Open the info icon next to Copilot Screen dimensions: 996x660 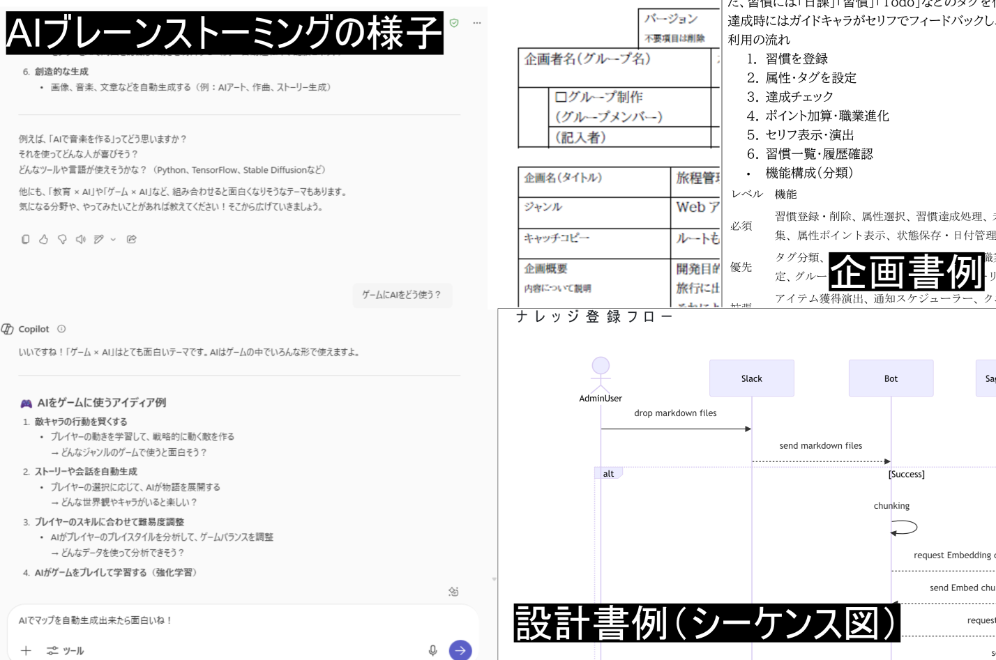pyautogui.click(x=61, y=329)
